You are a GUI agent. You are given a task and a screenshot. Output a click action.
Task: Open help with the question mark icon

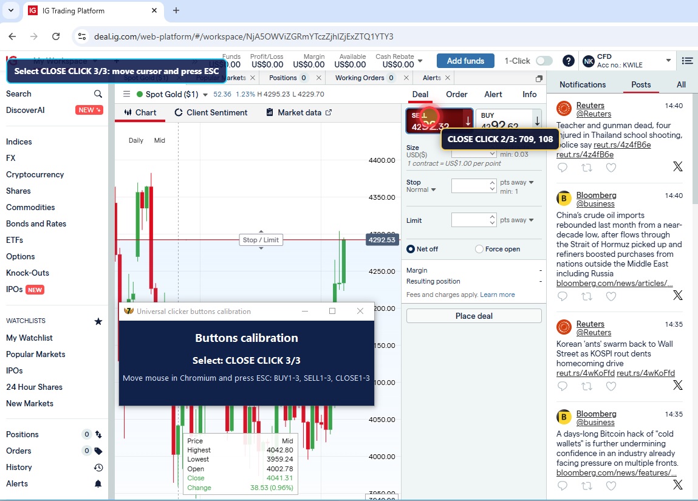click(x=568, y=61)
